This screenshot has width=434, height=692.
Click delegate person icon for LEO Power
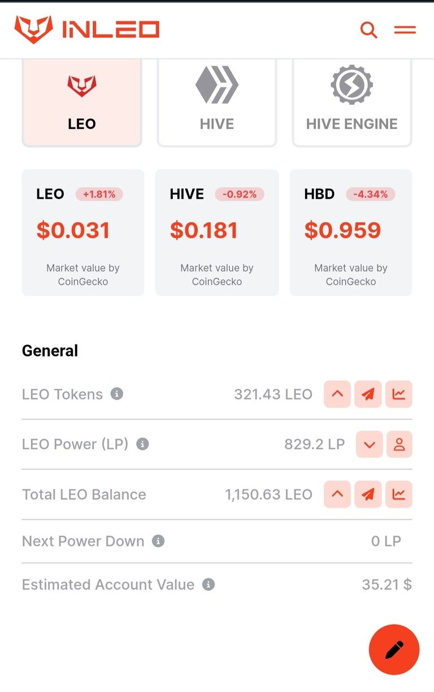pyautogui.click(x=399, y=444)
